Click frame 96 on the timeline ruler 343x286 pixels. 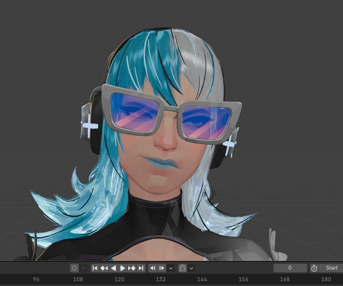(36, 279)
